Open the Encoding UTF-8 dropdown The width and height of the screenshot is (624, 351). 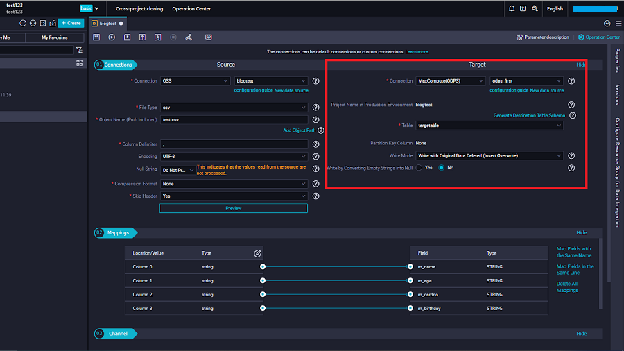[234, 157]
